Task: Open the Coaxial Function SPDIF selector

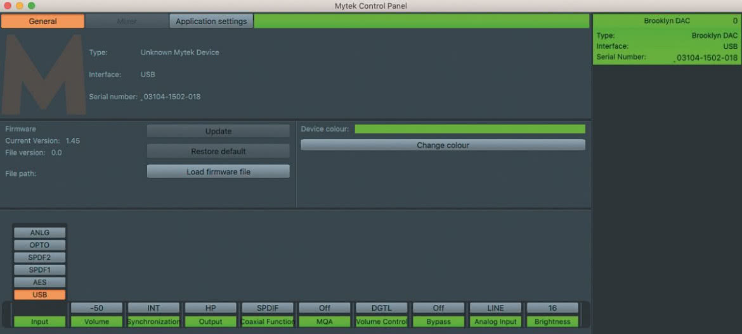Action: click(x=268, y=308)
